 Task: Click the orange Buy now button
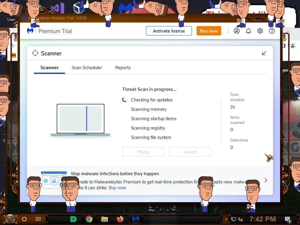pos(209,31)
